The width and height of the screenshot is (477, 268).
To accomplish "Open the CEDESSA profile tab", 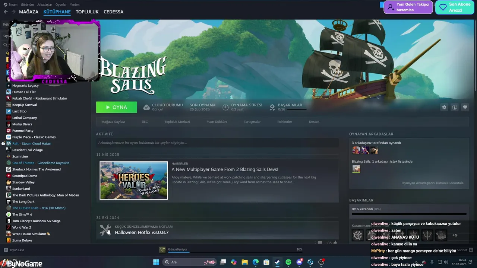I will tap(113, 12).
